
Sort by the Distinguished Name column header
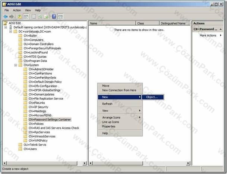click(175, 23)
